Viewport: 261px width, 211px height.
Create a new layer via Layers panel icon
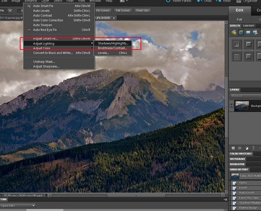coord(233,148)
